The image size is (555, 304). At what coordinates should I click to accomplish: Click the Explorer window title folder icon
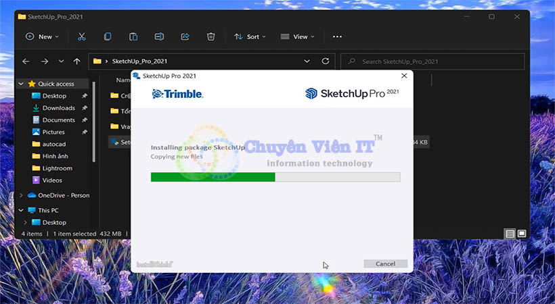22,17
